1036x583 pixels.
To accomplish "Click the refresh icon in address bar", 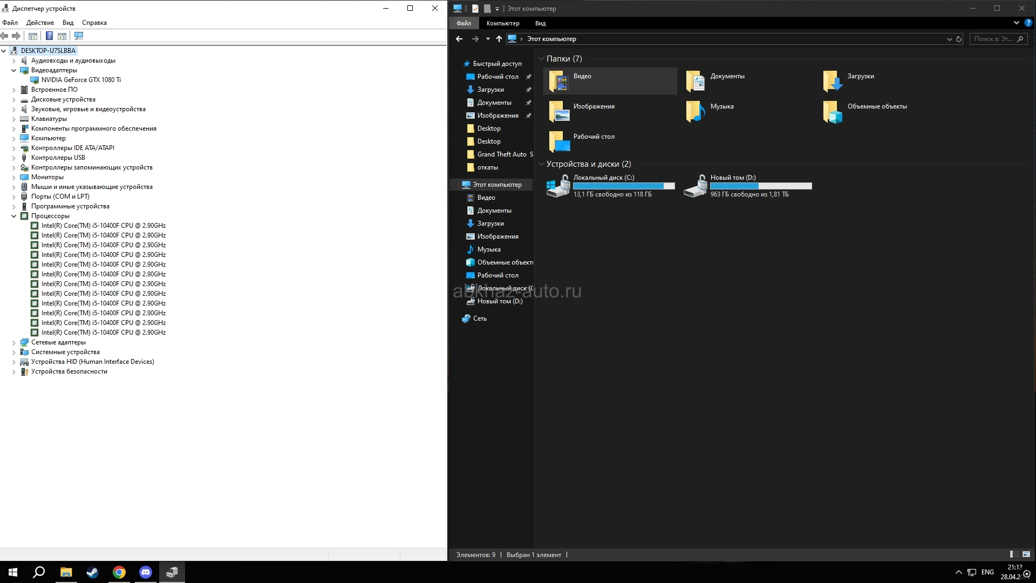I will (959, 39).
